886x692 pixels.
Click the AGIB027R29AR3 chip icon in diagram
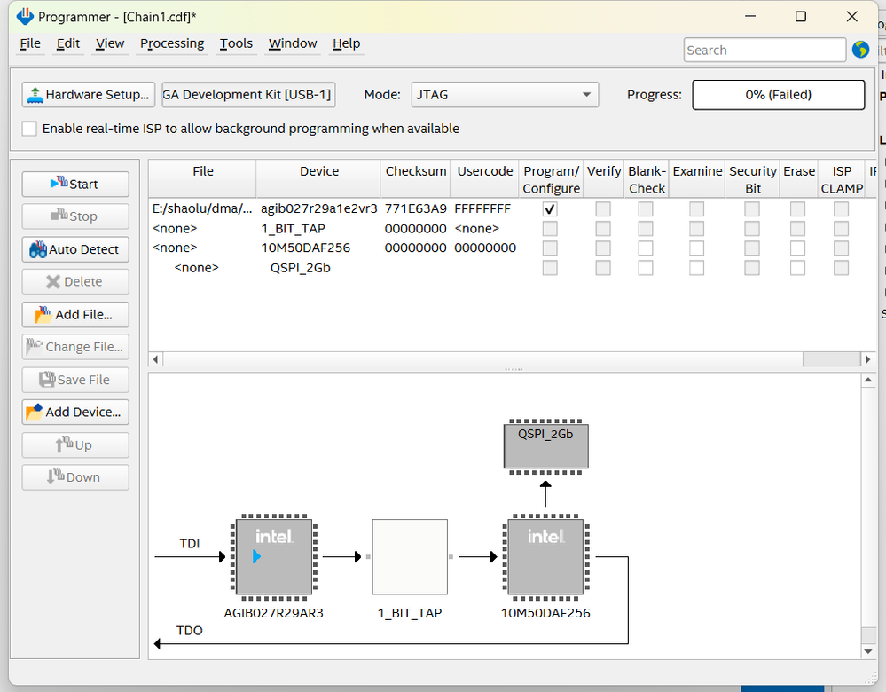273,557
